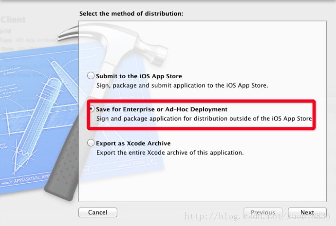Click the Xcode hammer blueprint icon

click(84, 111)
